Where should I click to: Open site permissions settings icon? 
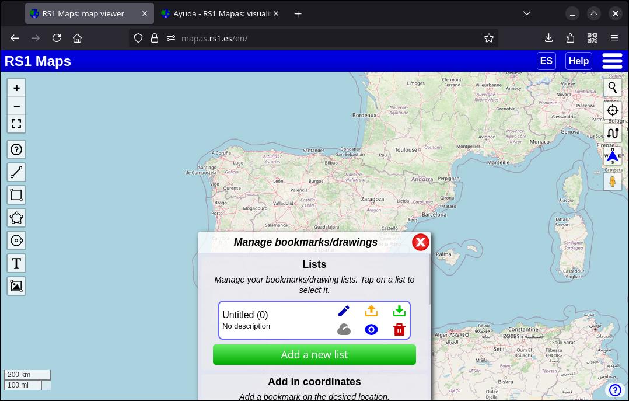click(172, 38)
